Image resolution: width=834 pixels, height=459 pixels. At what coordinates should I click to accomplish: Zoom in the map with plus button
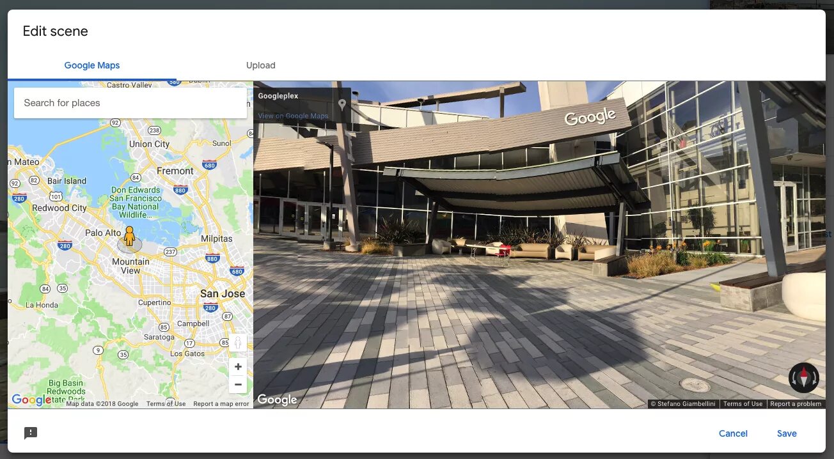pos(238,366)
